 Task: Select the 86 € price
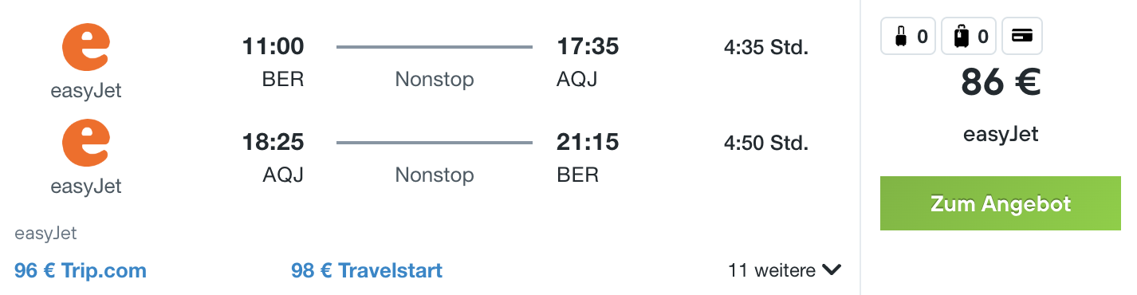[x=1001, y=81]
